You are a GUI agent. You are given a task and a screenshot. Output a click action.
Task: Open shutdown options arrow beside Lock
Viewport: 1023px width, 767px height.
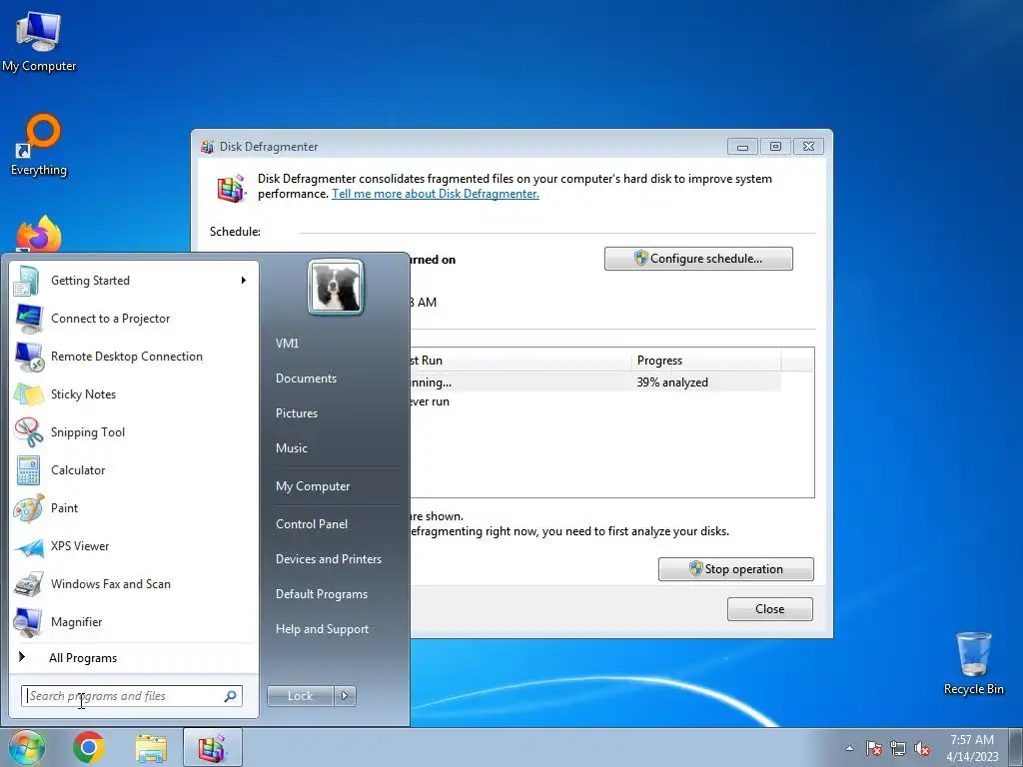345,696
